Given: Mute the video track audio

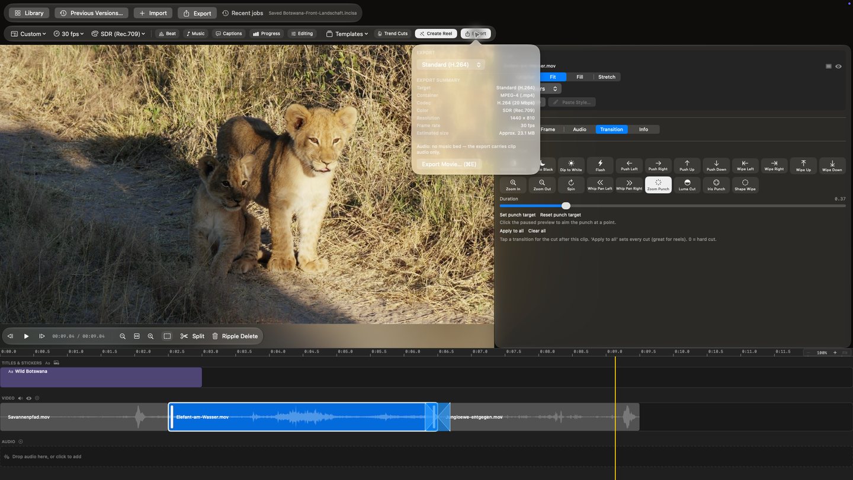Looking at the screenshot, I should click(x=20, y=398).
